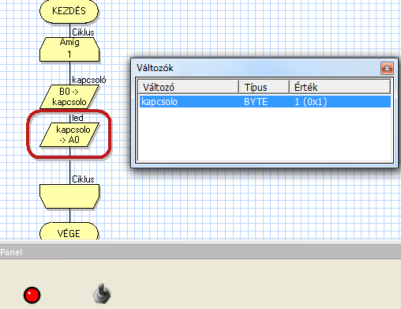Image resolution: width=401 pixels, height=309 pixels.
Task: Click the Ciklus label above loop end
Action: click(83, 179)
